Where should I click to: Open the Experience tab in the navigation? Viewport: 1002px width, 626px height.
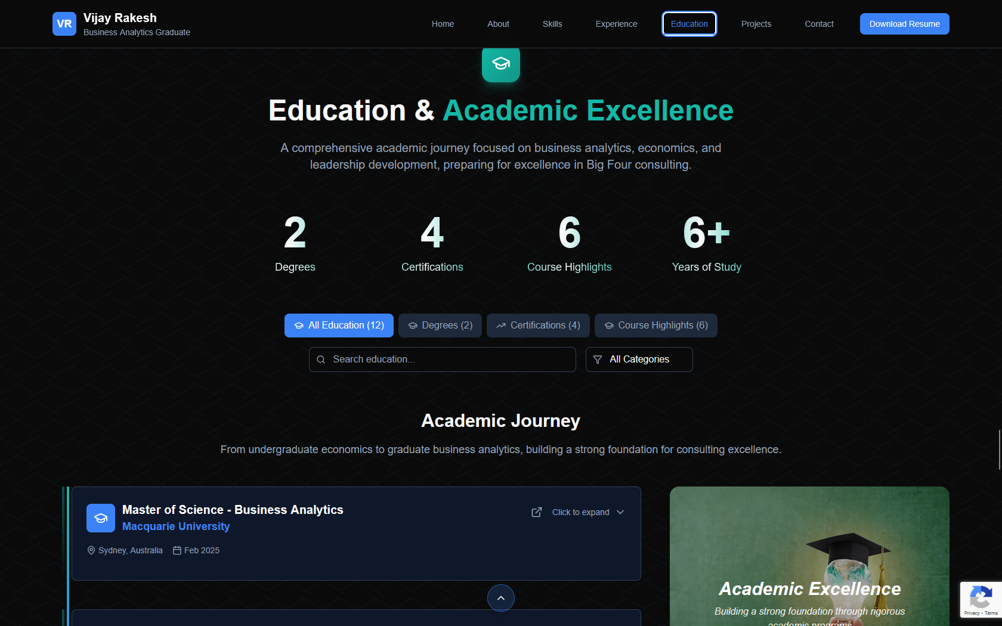[x=616, y=24]
